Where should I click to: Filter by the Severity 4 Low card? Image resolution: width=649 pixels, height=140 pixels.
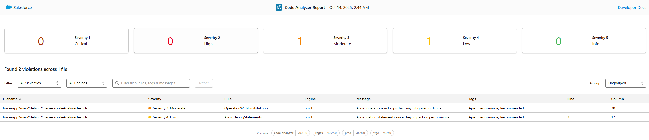pos(454,41)
